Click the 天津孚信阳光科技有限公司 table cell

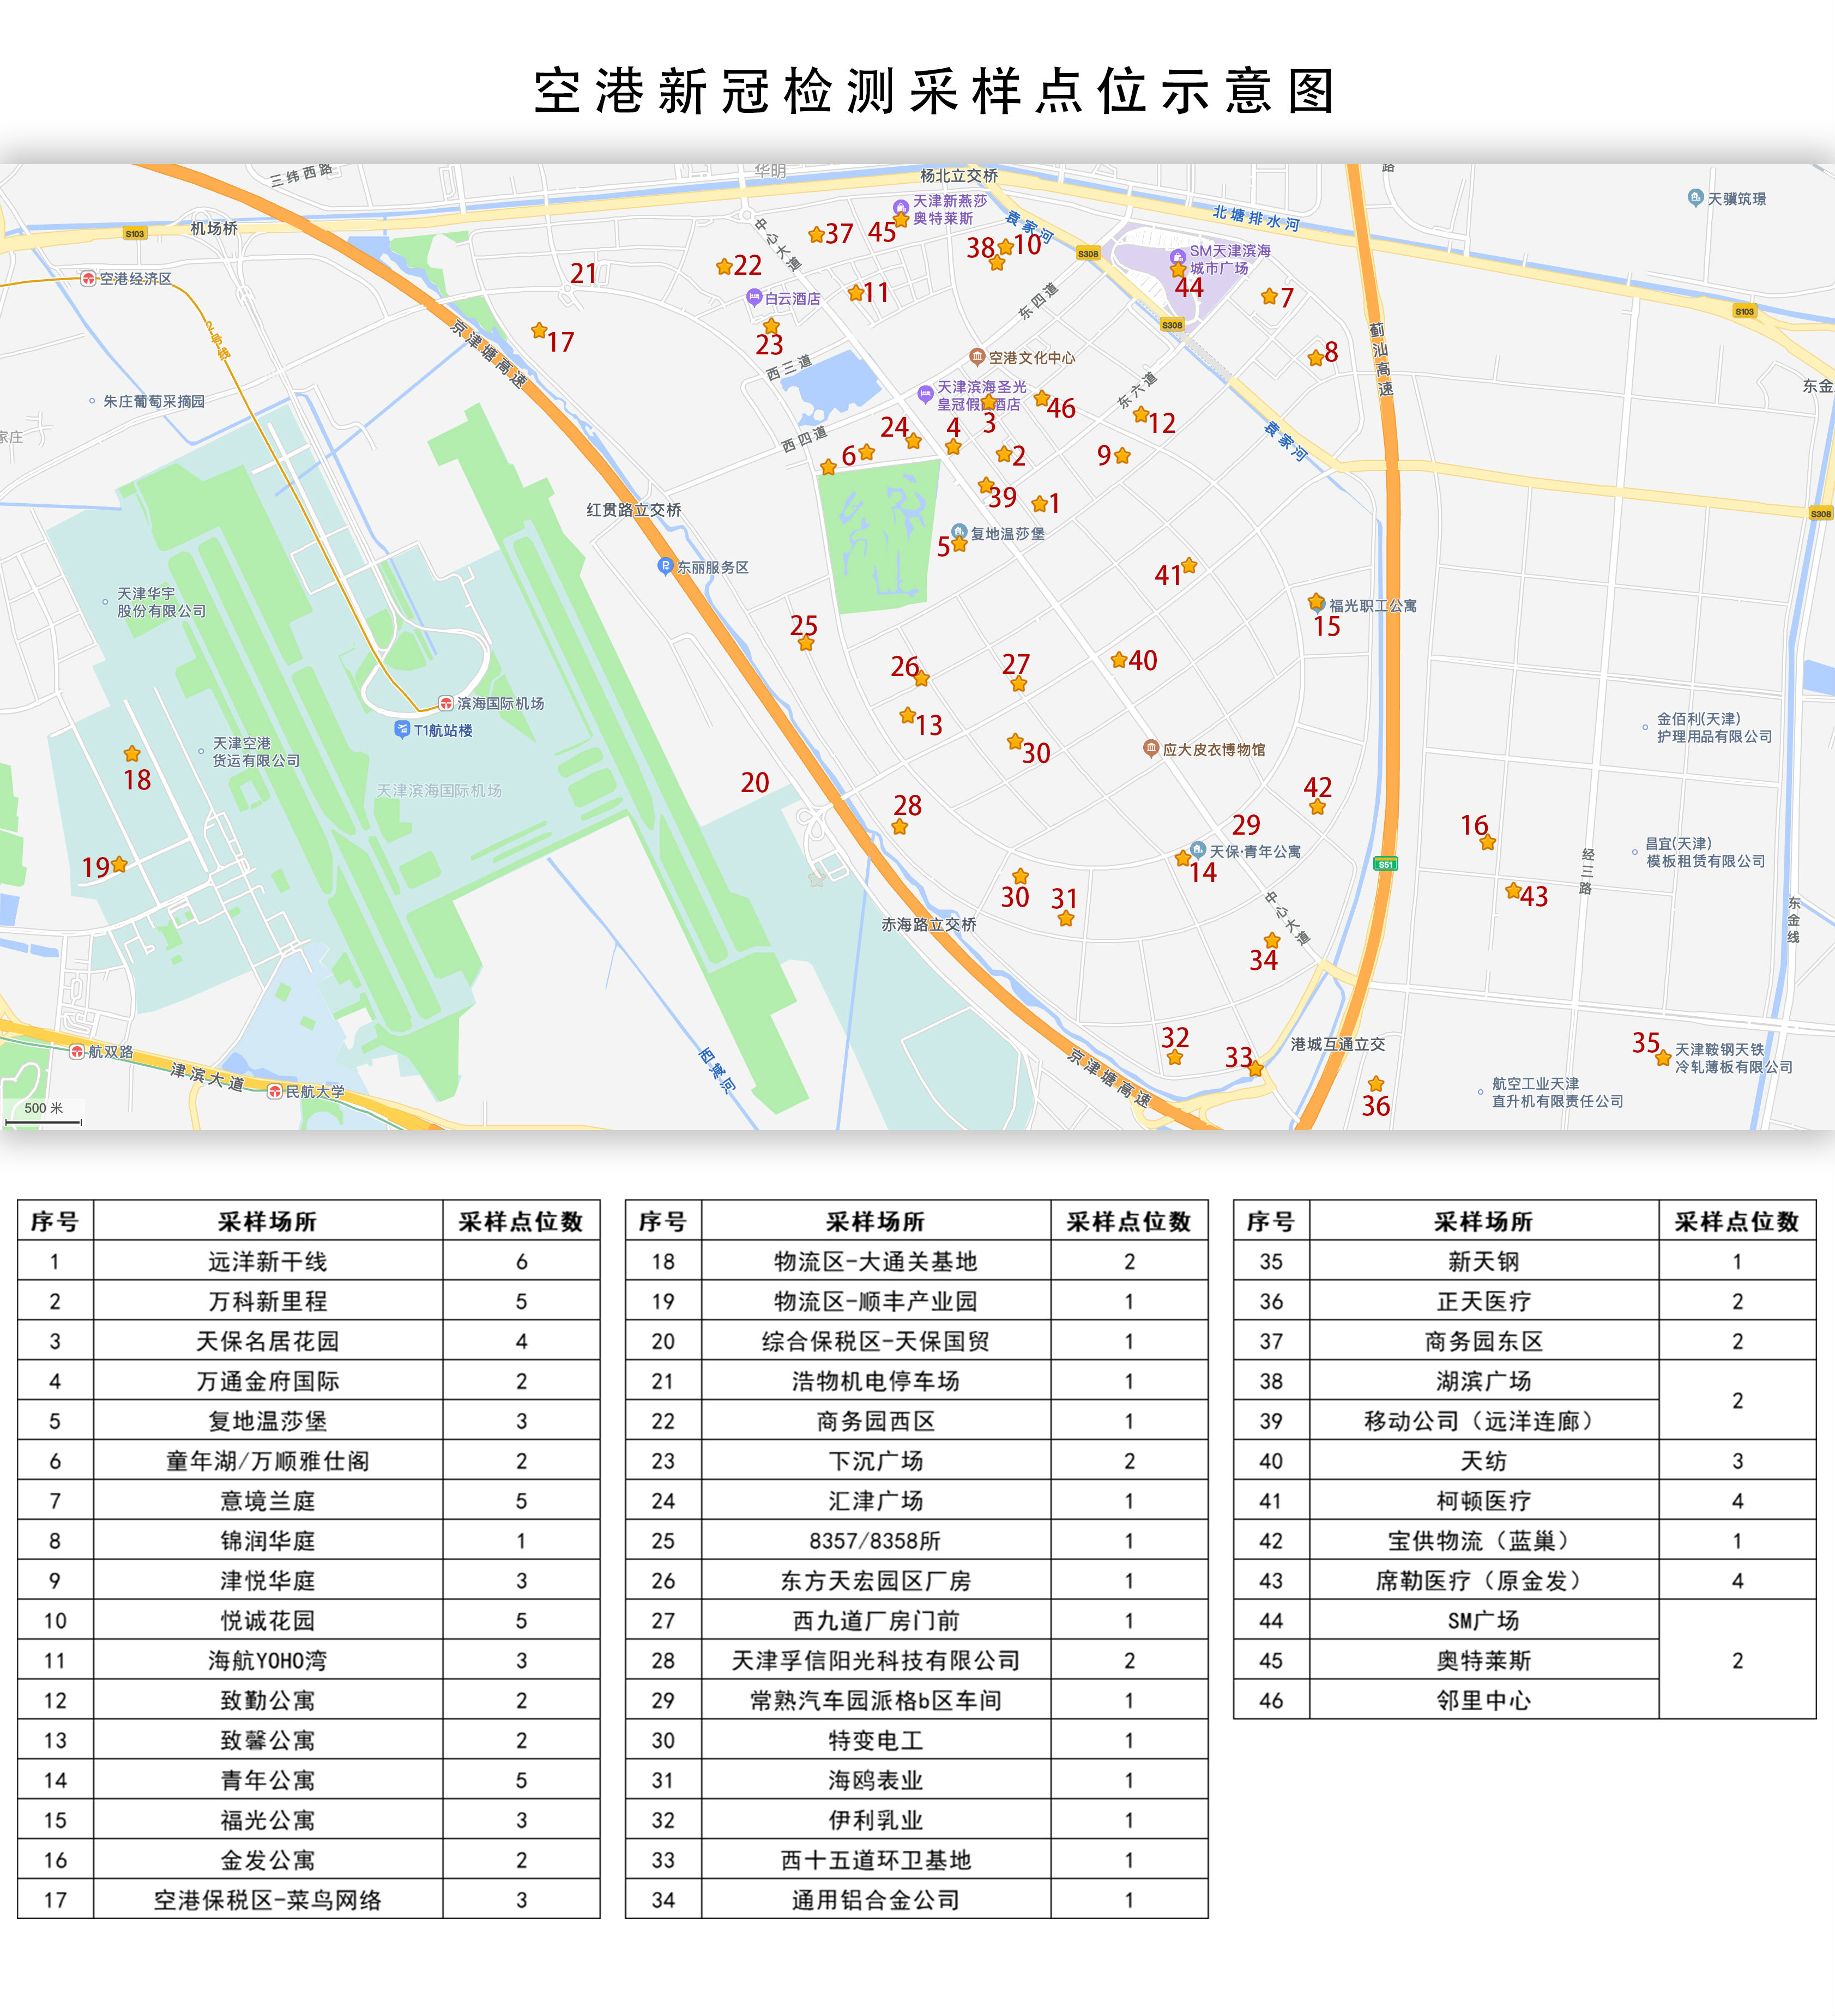point(876,1660)
